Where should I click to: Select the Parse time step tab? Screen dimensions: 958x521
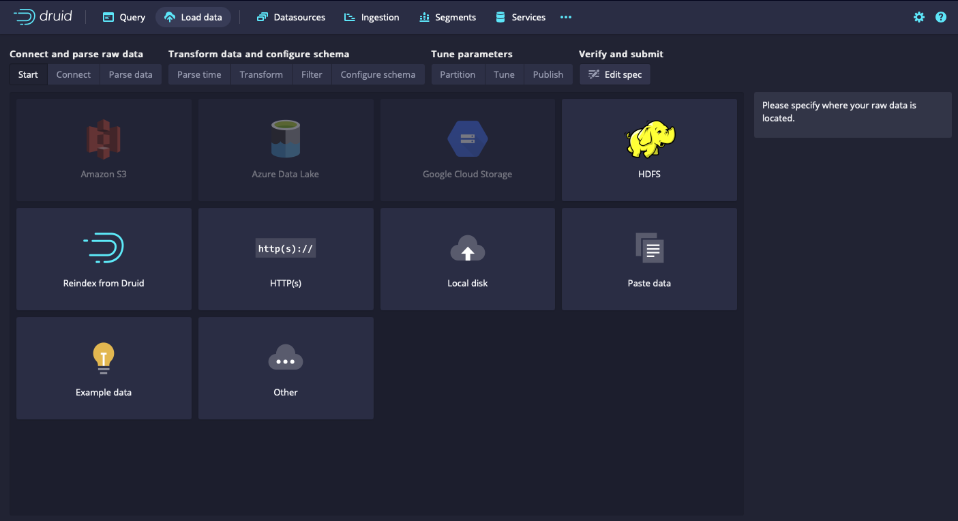(199, 74)
